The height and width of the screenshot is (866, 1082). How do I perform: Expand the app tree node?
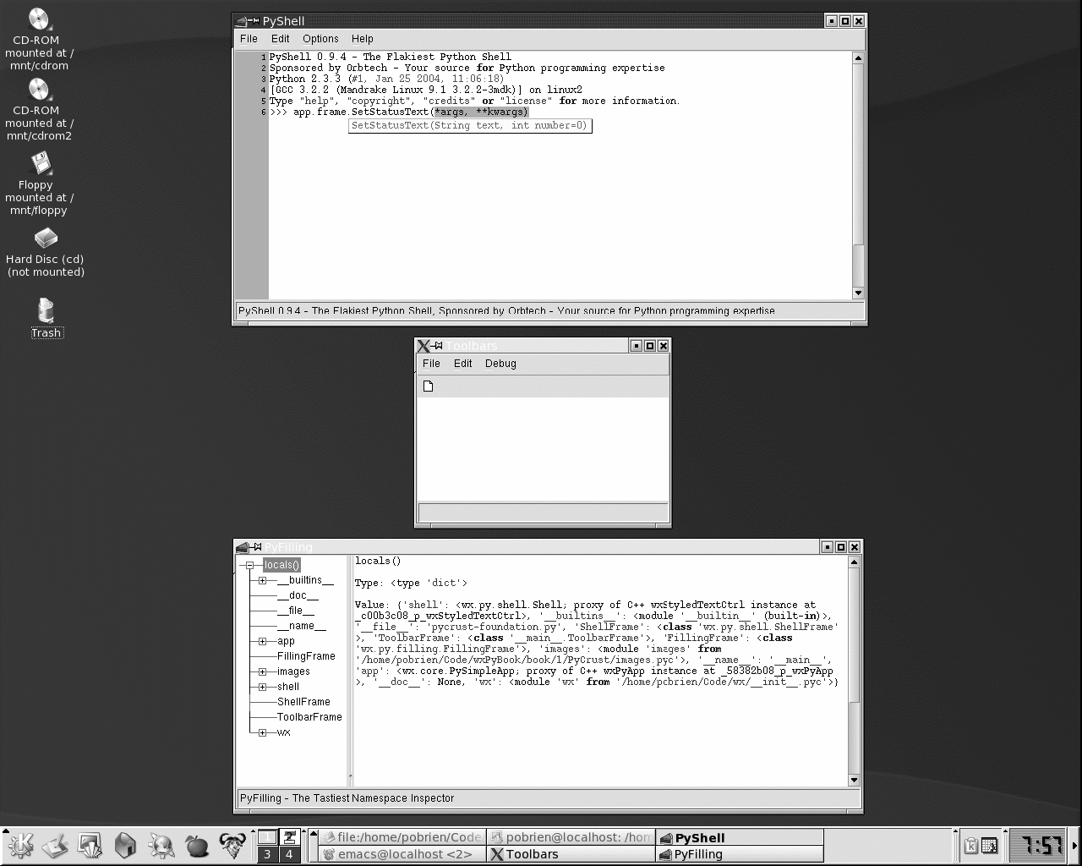(x=262, y=641)
